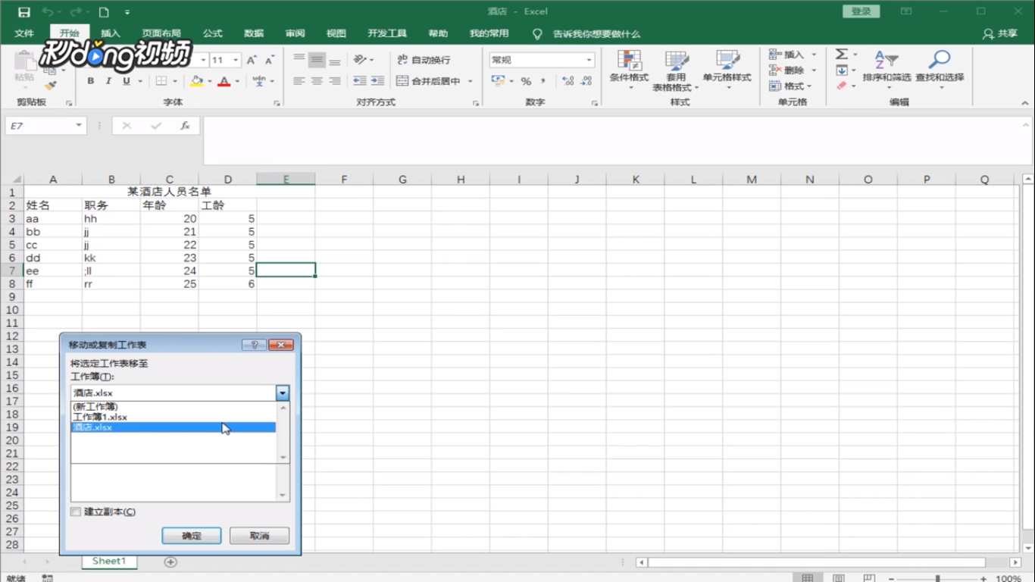The image size is (1035, 582).
Task: Click 确定 in the move dialog
Action: 192,536
